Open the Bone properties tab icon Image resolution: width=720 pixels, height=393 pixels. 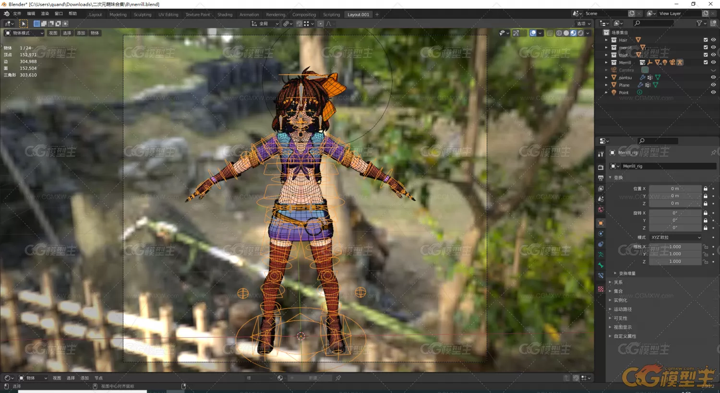600,265
